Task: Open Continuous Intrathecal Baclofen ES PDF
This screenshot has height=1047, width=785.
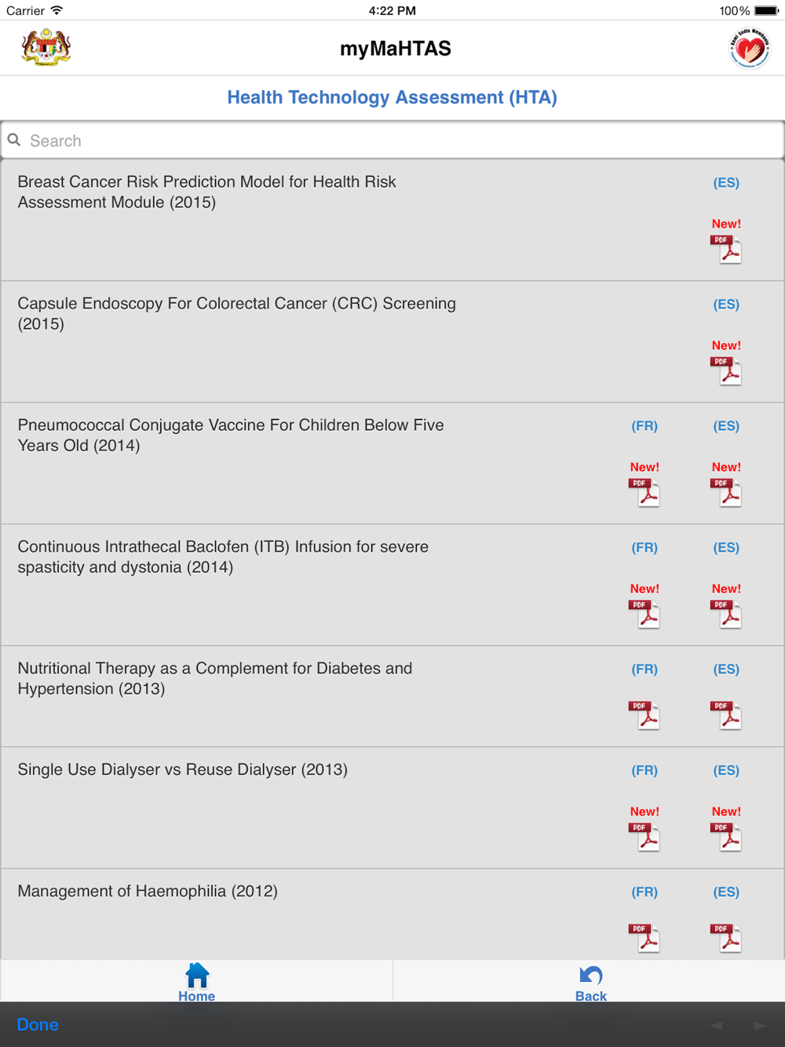Action: pyautogui.click(x=726, y=615)
